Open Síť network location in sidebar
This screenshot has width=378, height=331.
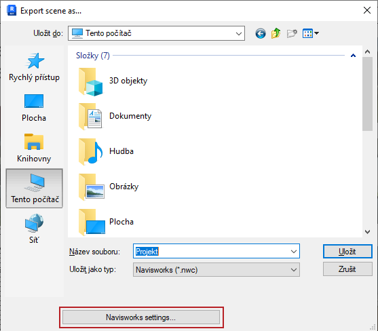point(34,229)
